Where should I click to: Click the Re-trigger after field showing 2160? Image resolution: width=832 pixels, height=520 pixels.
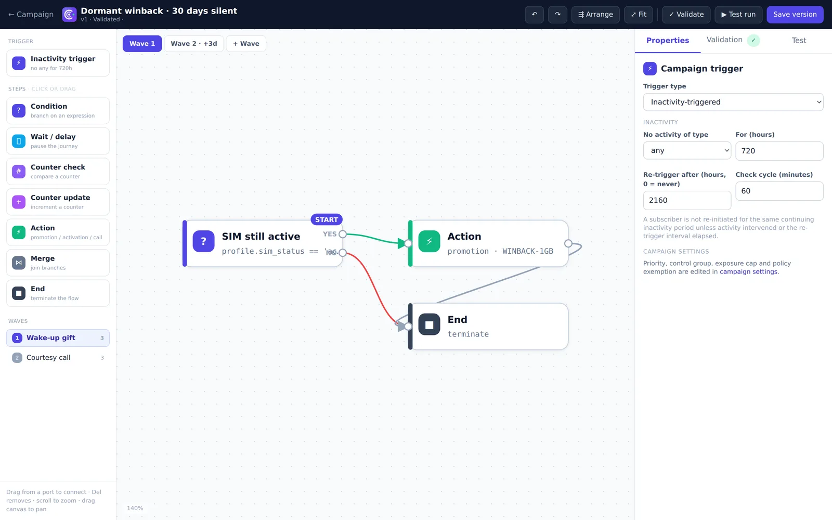[x=687, y=200]
